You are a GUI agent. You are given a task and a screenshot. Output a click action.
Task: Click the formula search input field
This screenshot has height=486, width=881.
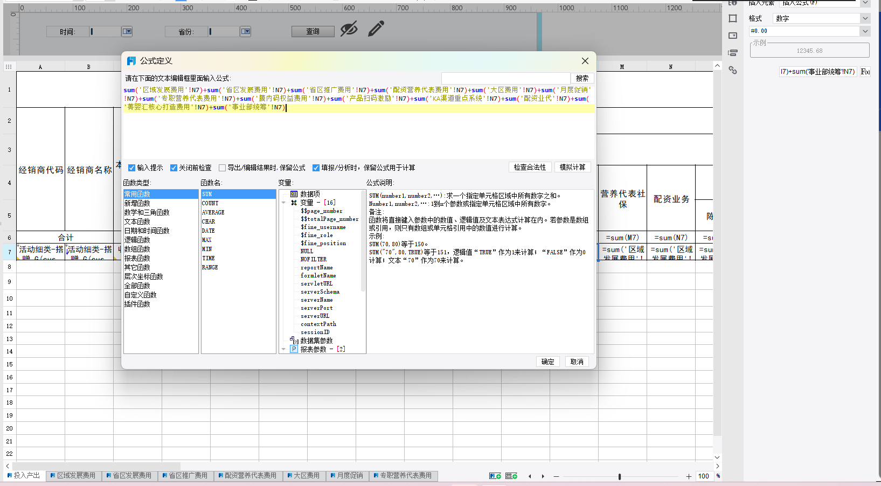[505, 78]
